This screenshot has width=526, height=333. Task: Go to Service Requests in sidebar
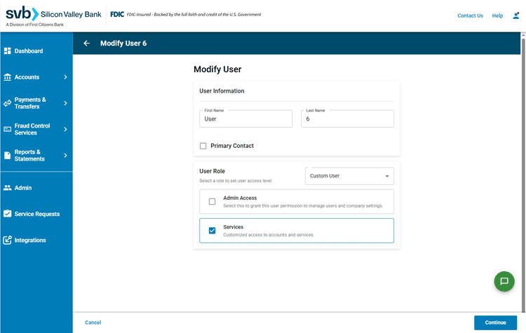36,214
